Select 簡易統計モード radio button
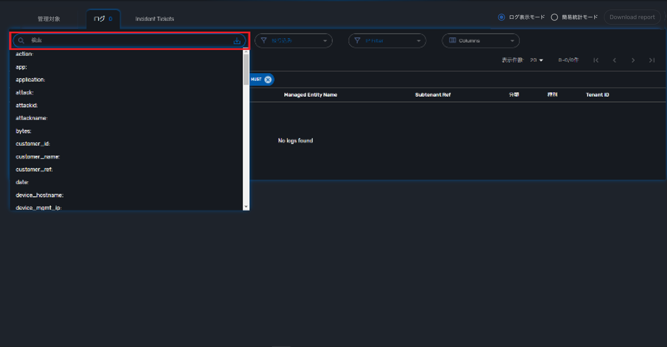The image size is (667, 347). (x=554, y=17)
